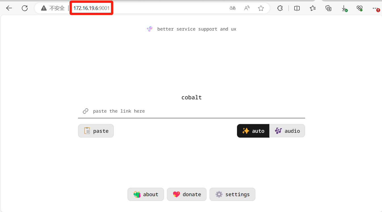
Task: Expand the Edge Settings and more menu
Action: [x=375, y=8]
